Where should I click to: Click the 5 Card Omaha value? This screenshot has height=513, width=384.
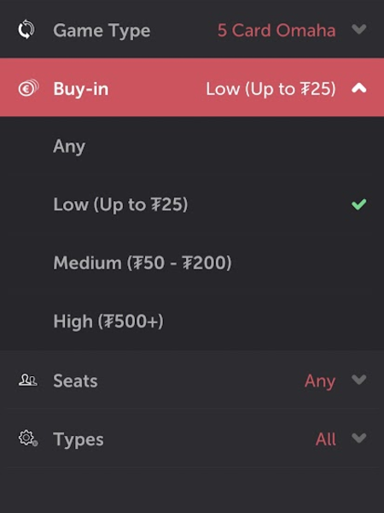pyautogui.click(x=276, y=31)
